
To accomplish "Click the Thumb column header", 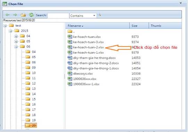I will 165,26.
